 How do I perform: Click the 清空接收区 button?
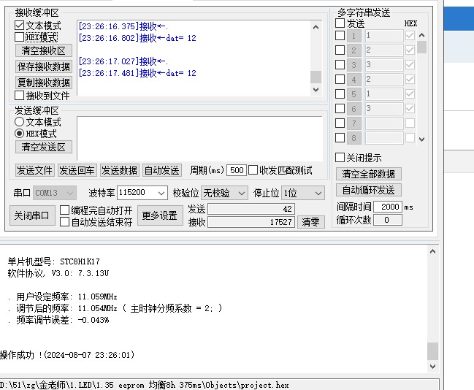tap(44, 50)
